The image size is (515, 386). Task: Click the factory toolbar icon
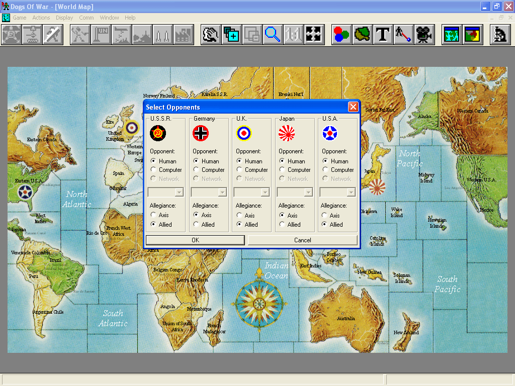click(184, 35)
